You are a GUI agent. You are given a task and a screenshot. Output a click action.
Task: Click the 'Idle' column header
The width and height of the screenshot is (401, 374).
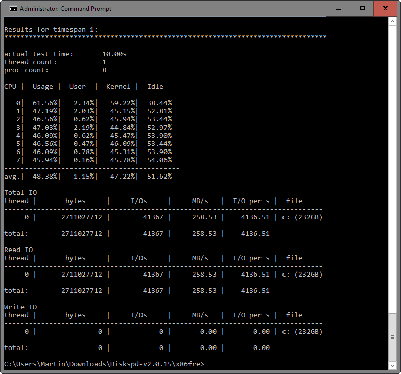(x=155, y=86)
